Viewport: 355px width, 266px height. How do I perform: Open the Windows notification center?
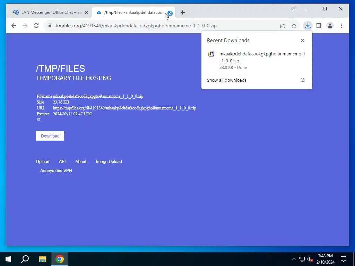344,259
